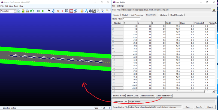This screenshot has height=110, width=218.
Task: Switch to the Soil Properties tab
Action: click(x=137, y=15)
